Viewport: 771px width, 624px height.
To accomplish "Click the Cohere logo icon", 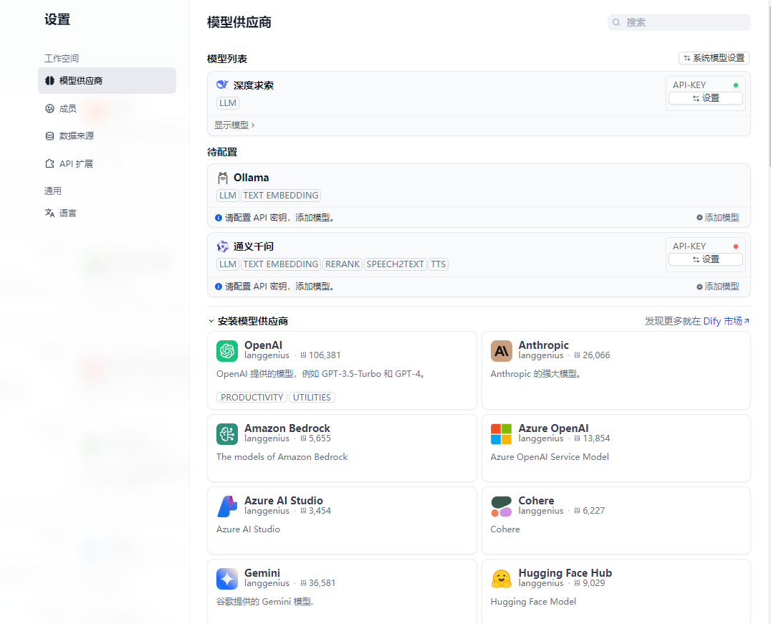I will [x=501, y=507].
